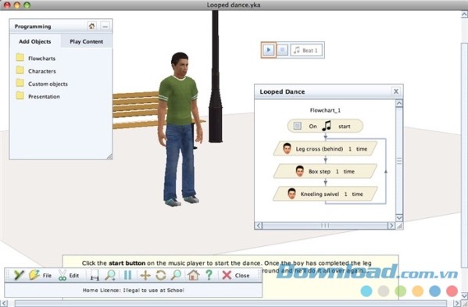This screenshot has height=307, width=468.
Task: Switch to the Play Content tab
Action: coord(87,41)
